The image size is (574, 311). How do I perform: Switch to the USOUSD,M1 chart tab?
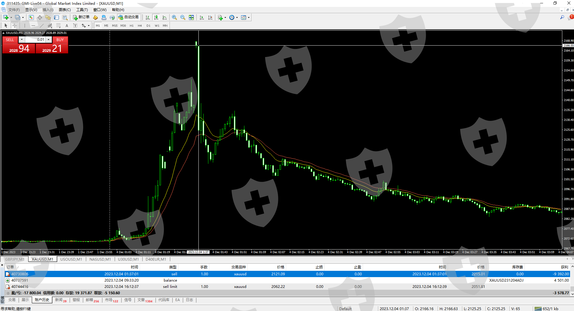pos(71,259)
